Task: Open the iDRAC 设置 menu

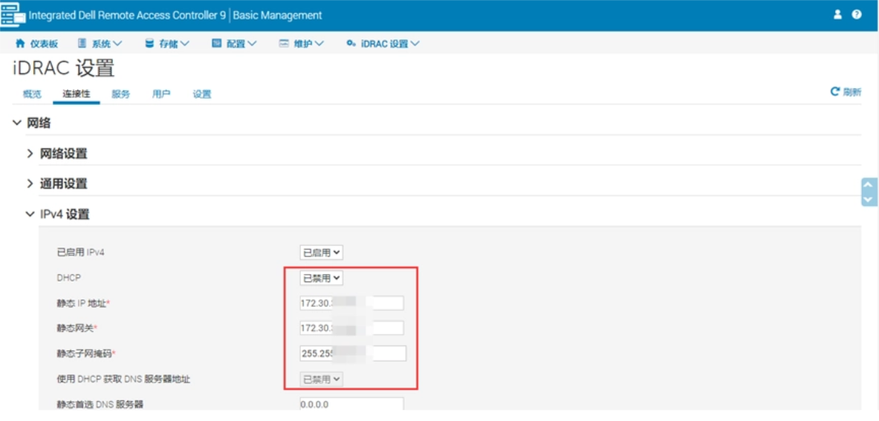Action: (383, 44)
